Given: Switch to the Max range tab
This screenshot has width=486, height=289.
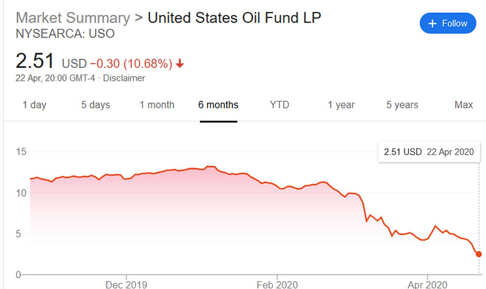Looking at the screenshot, I should (464, 105).
